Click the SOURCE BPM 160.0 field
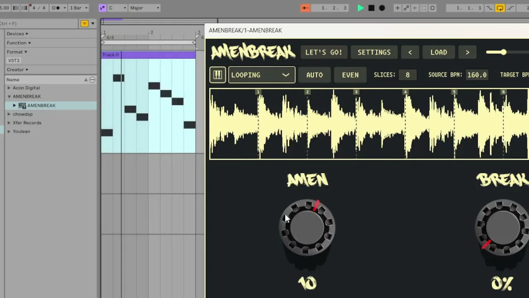Viewport: 529px width, 298px height. pyautogui.click(x=477, y=75)
